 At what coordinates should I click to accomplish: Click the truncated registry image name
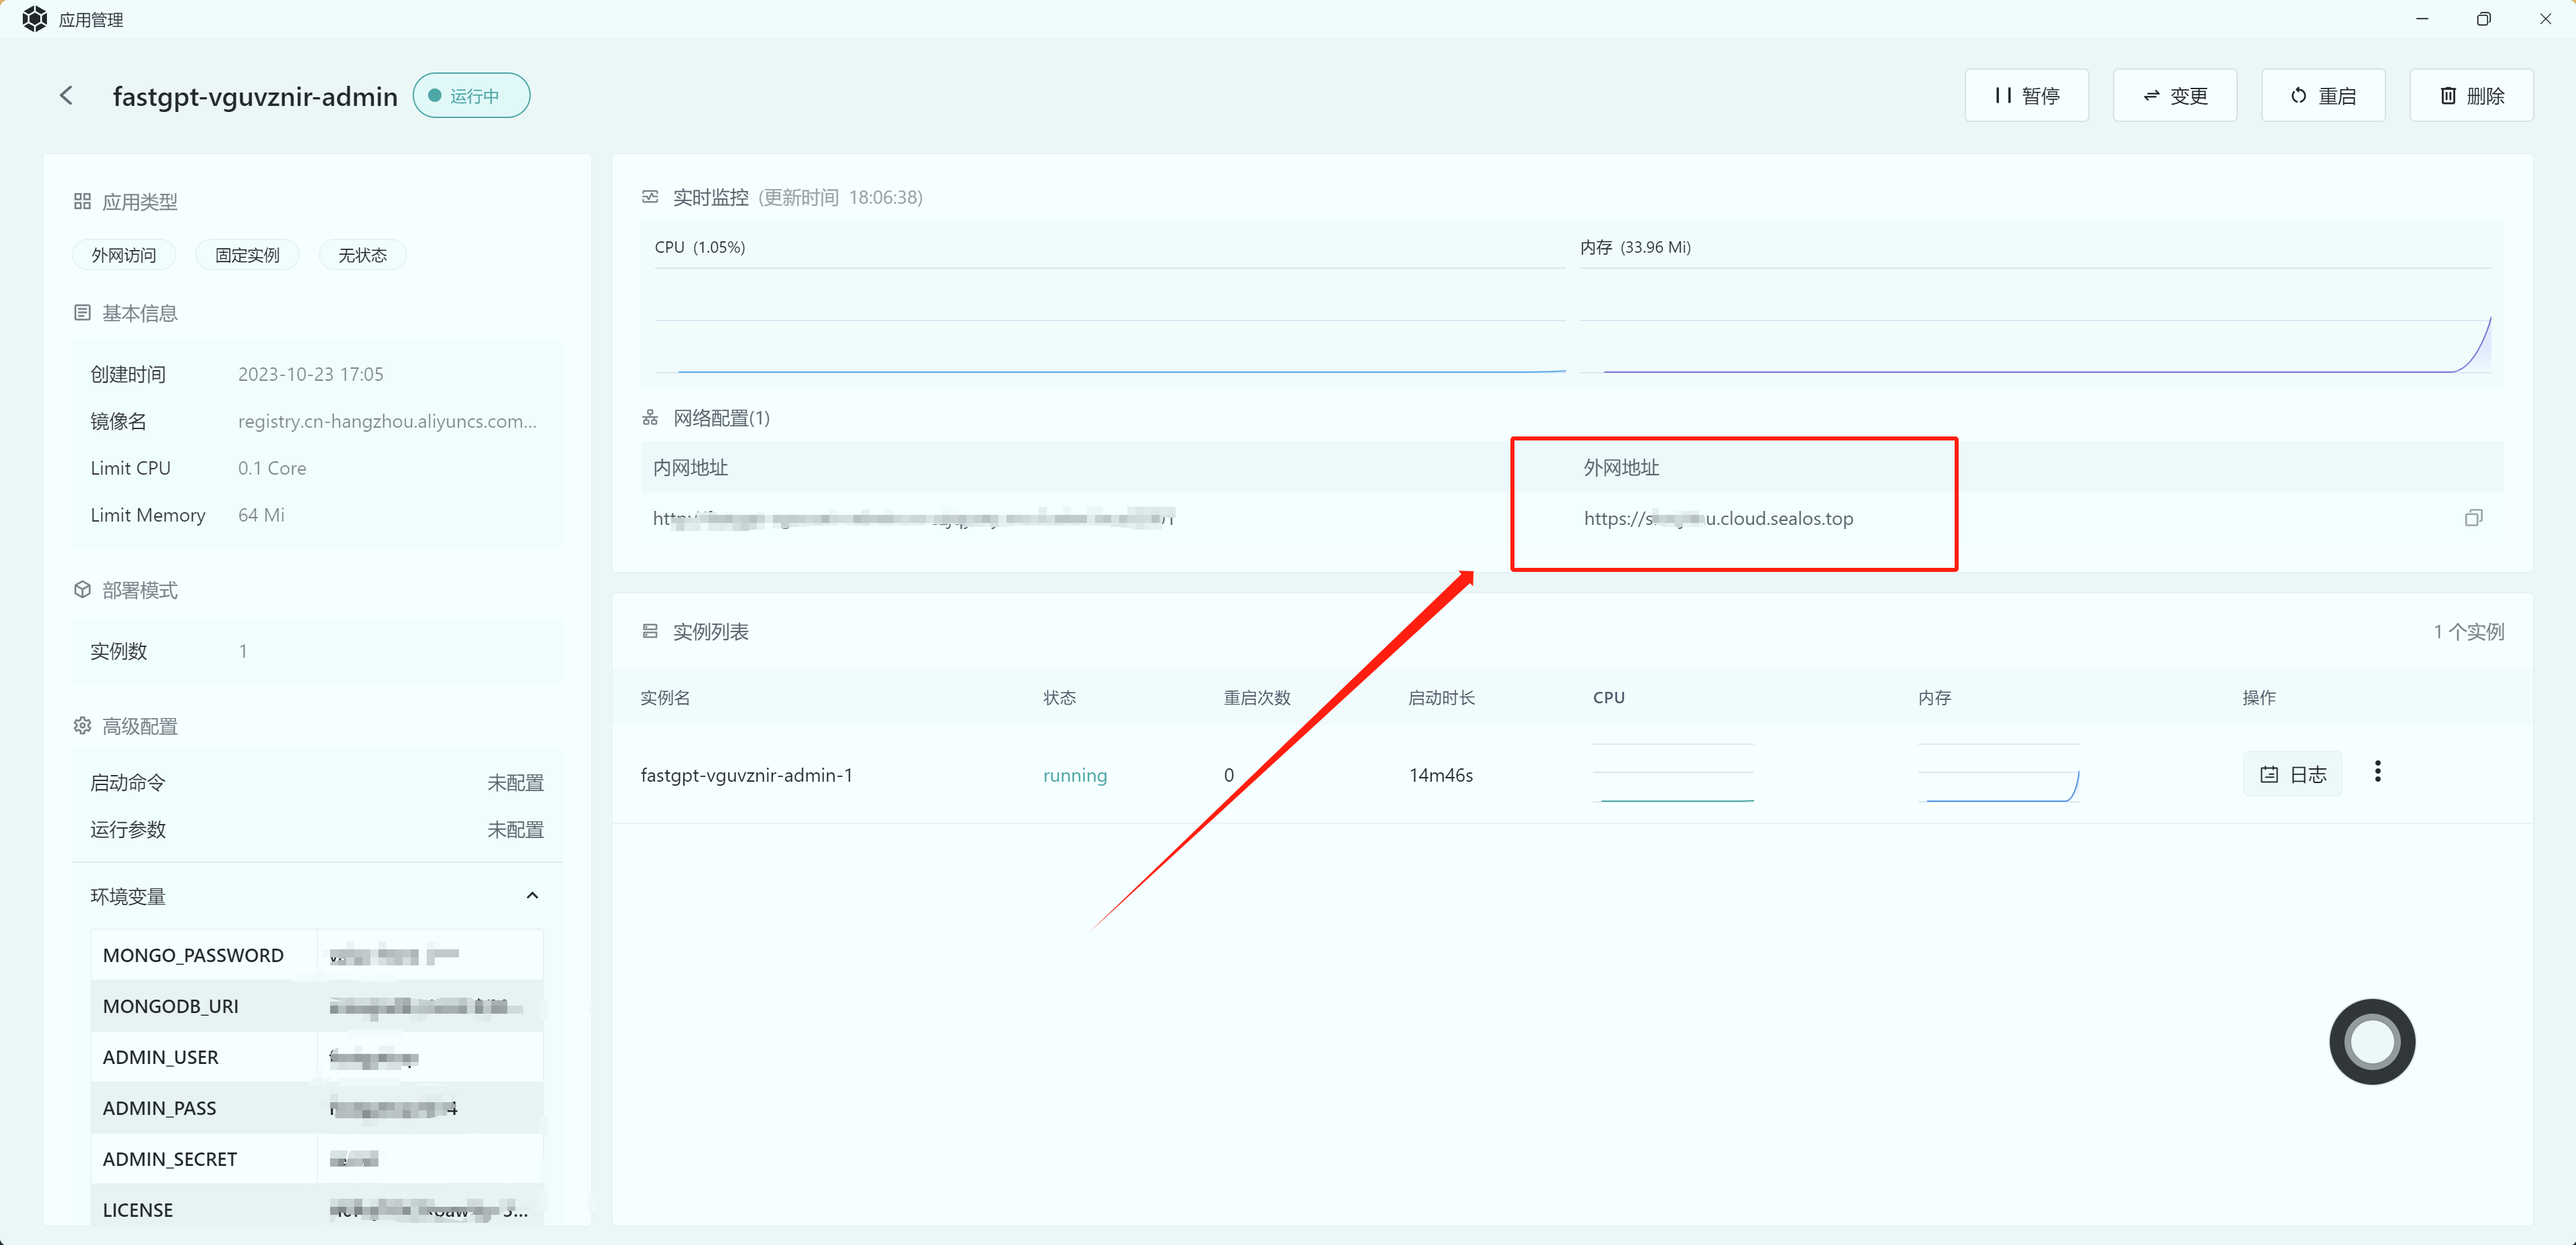(x=387, y=422)
